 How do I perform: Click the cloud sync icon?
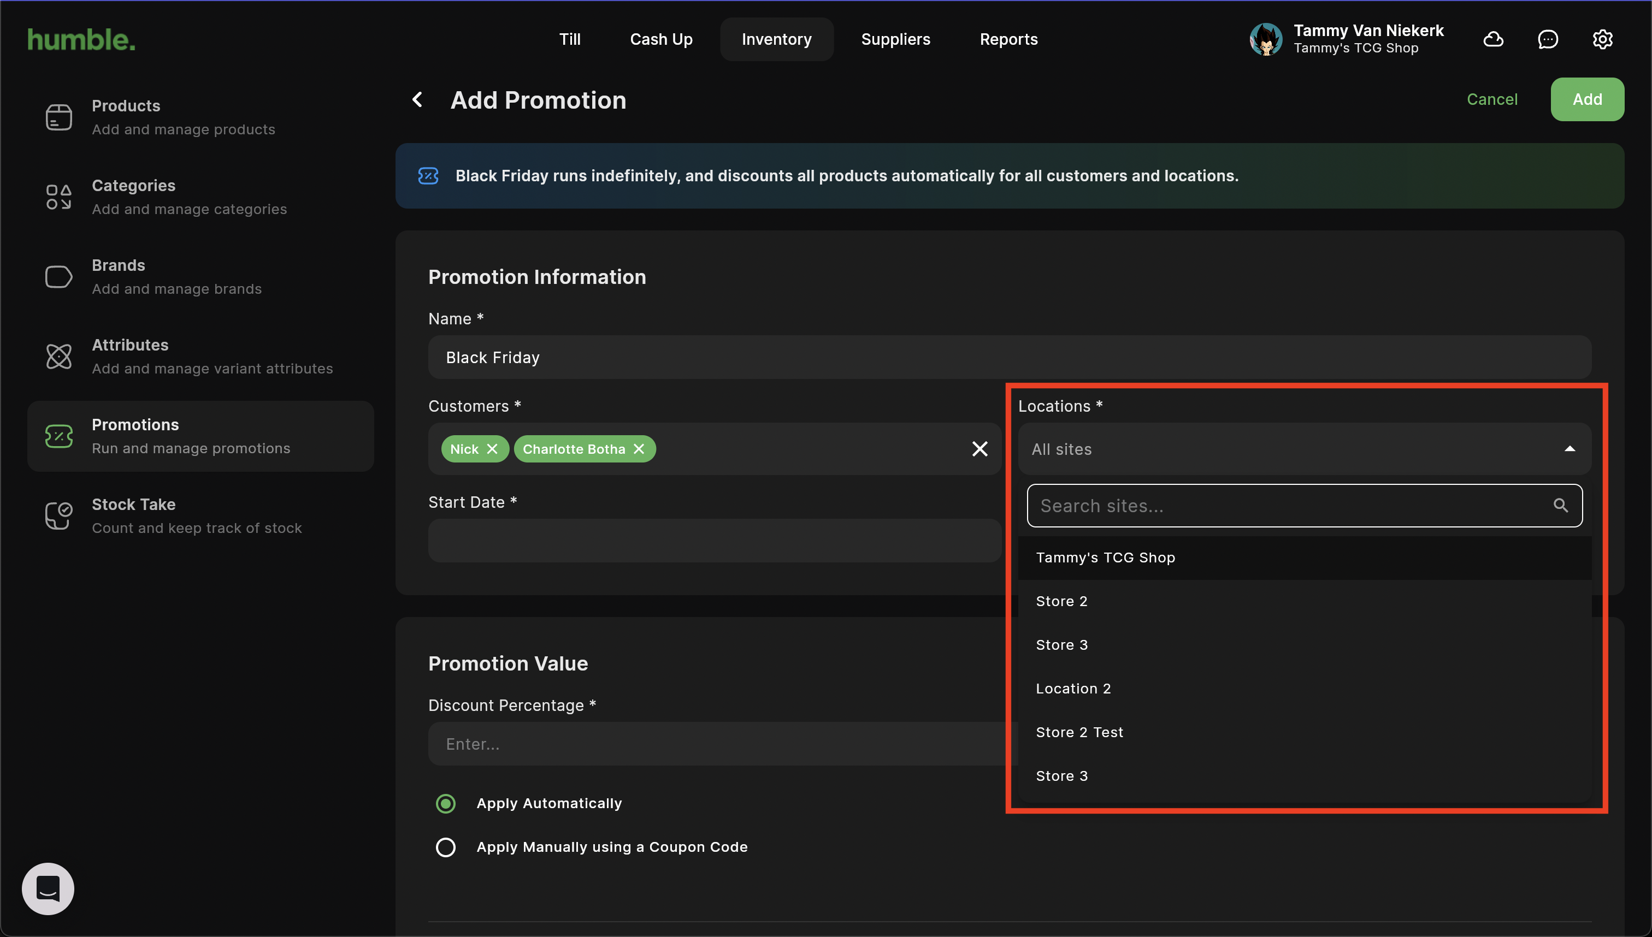point(1493,39)
